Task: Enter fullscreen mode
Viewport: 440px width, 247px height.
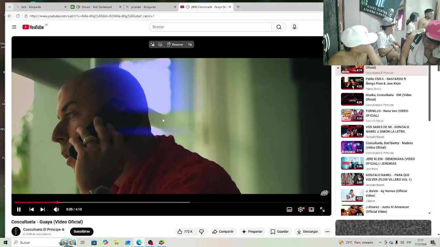Action: click(x=322, y=209)
